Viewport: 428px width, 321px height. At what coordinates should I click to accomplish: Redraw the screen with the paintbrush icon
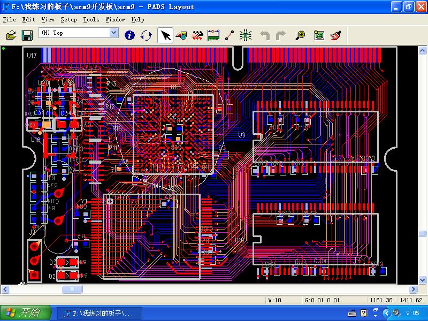pos(335,35)
